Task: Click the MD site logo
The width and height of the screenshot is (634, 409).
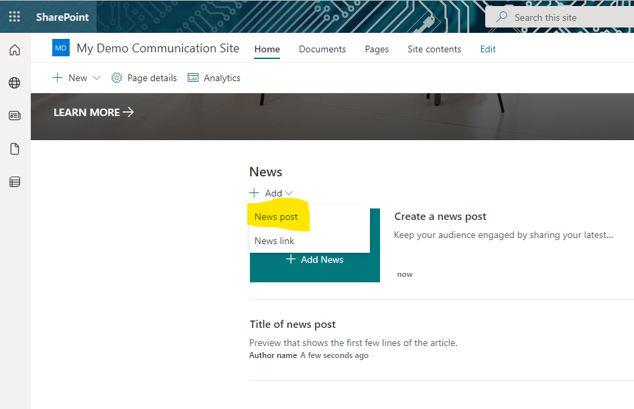Action: 60,48
